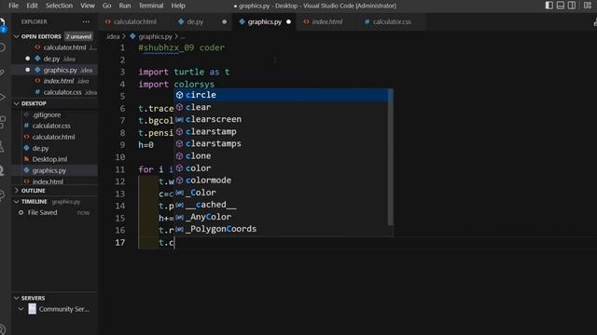Choose _Color suggestion
Screen dimensions: 597x335
(281, 193)
